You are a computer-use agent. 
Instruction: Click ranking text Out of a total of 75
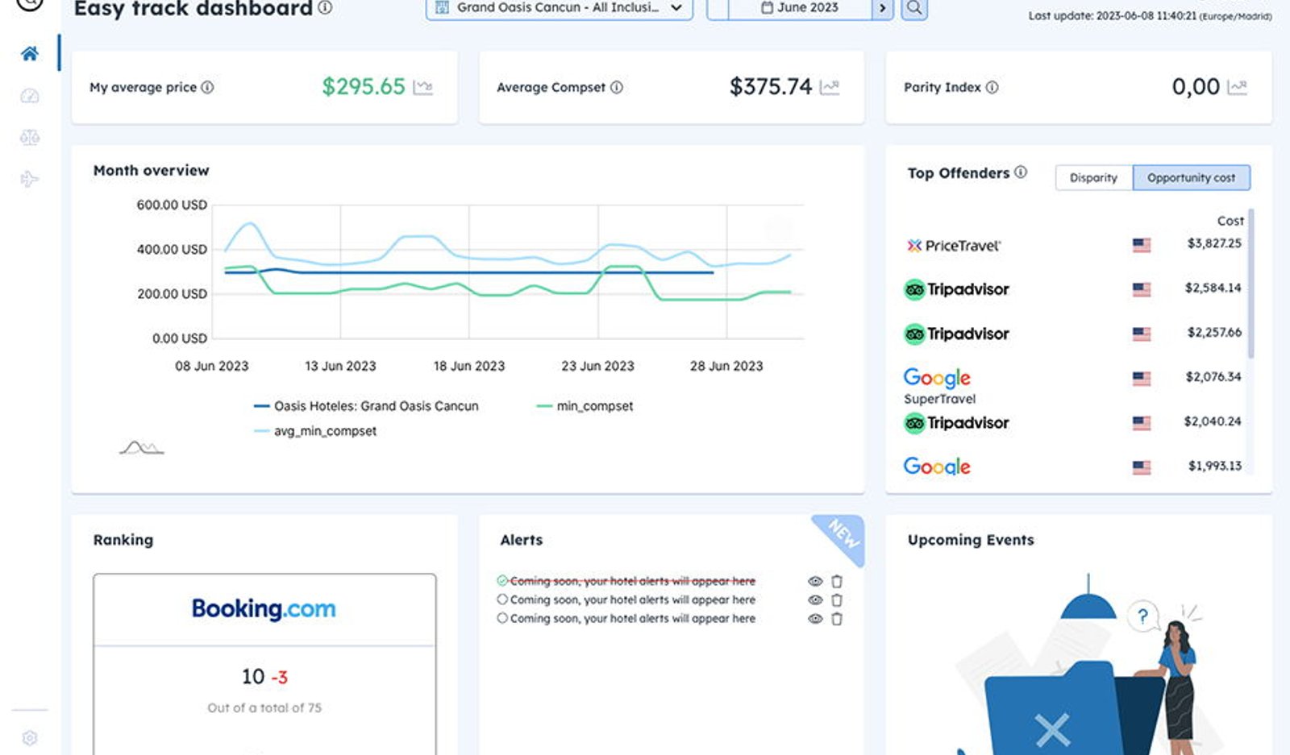[264, 708]
